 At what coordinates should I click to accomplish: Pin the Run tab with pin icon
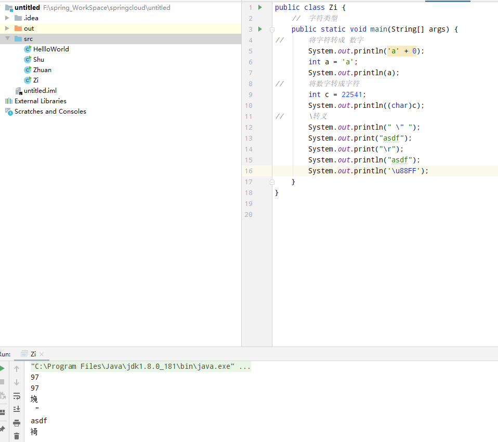click(x=2, y=429)
